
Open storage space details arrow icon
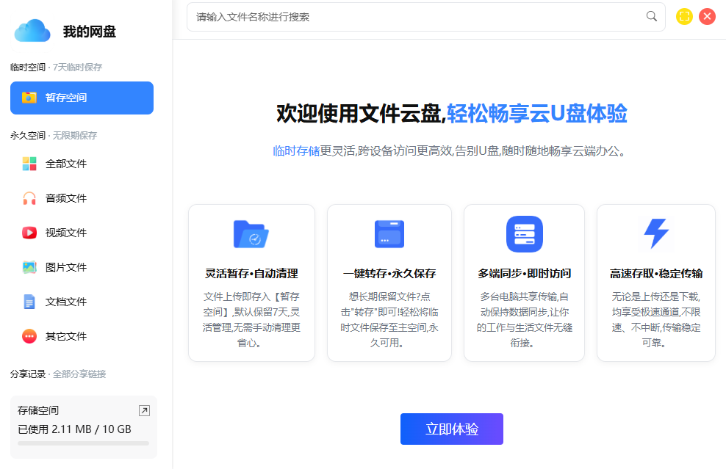144,410
